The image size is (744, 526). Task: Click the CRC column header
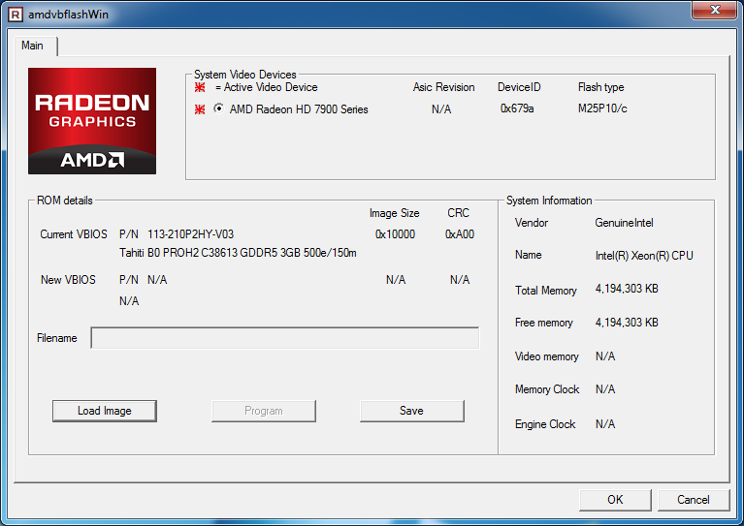[459, 213]
